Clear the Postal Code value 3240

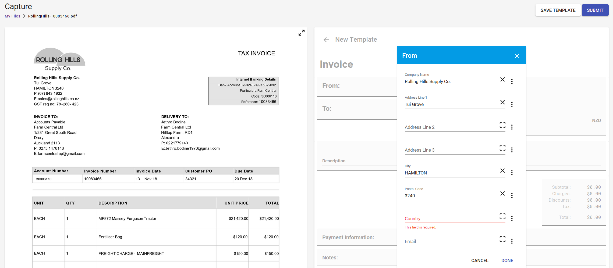[x=502, y=194]
